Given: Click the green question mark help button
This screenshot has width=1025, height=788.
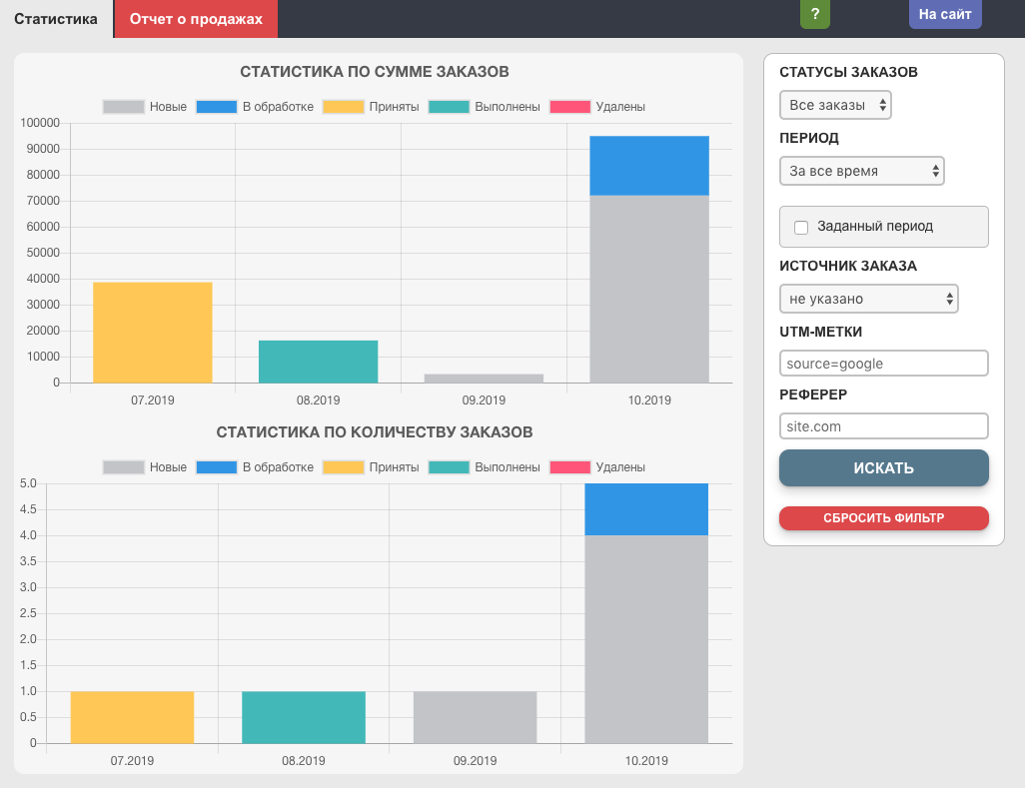Looking at the screenshot, I should point(814,14).
